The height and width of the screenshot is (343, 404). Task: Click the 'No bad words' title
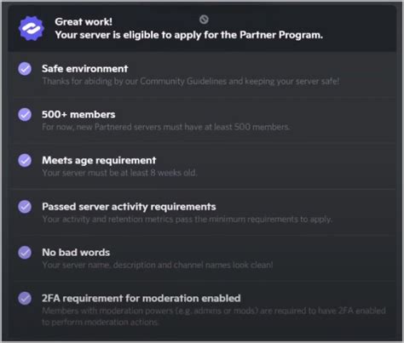[x=76, y=253]
